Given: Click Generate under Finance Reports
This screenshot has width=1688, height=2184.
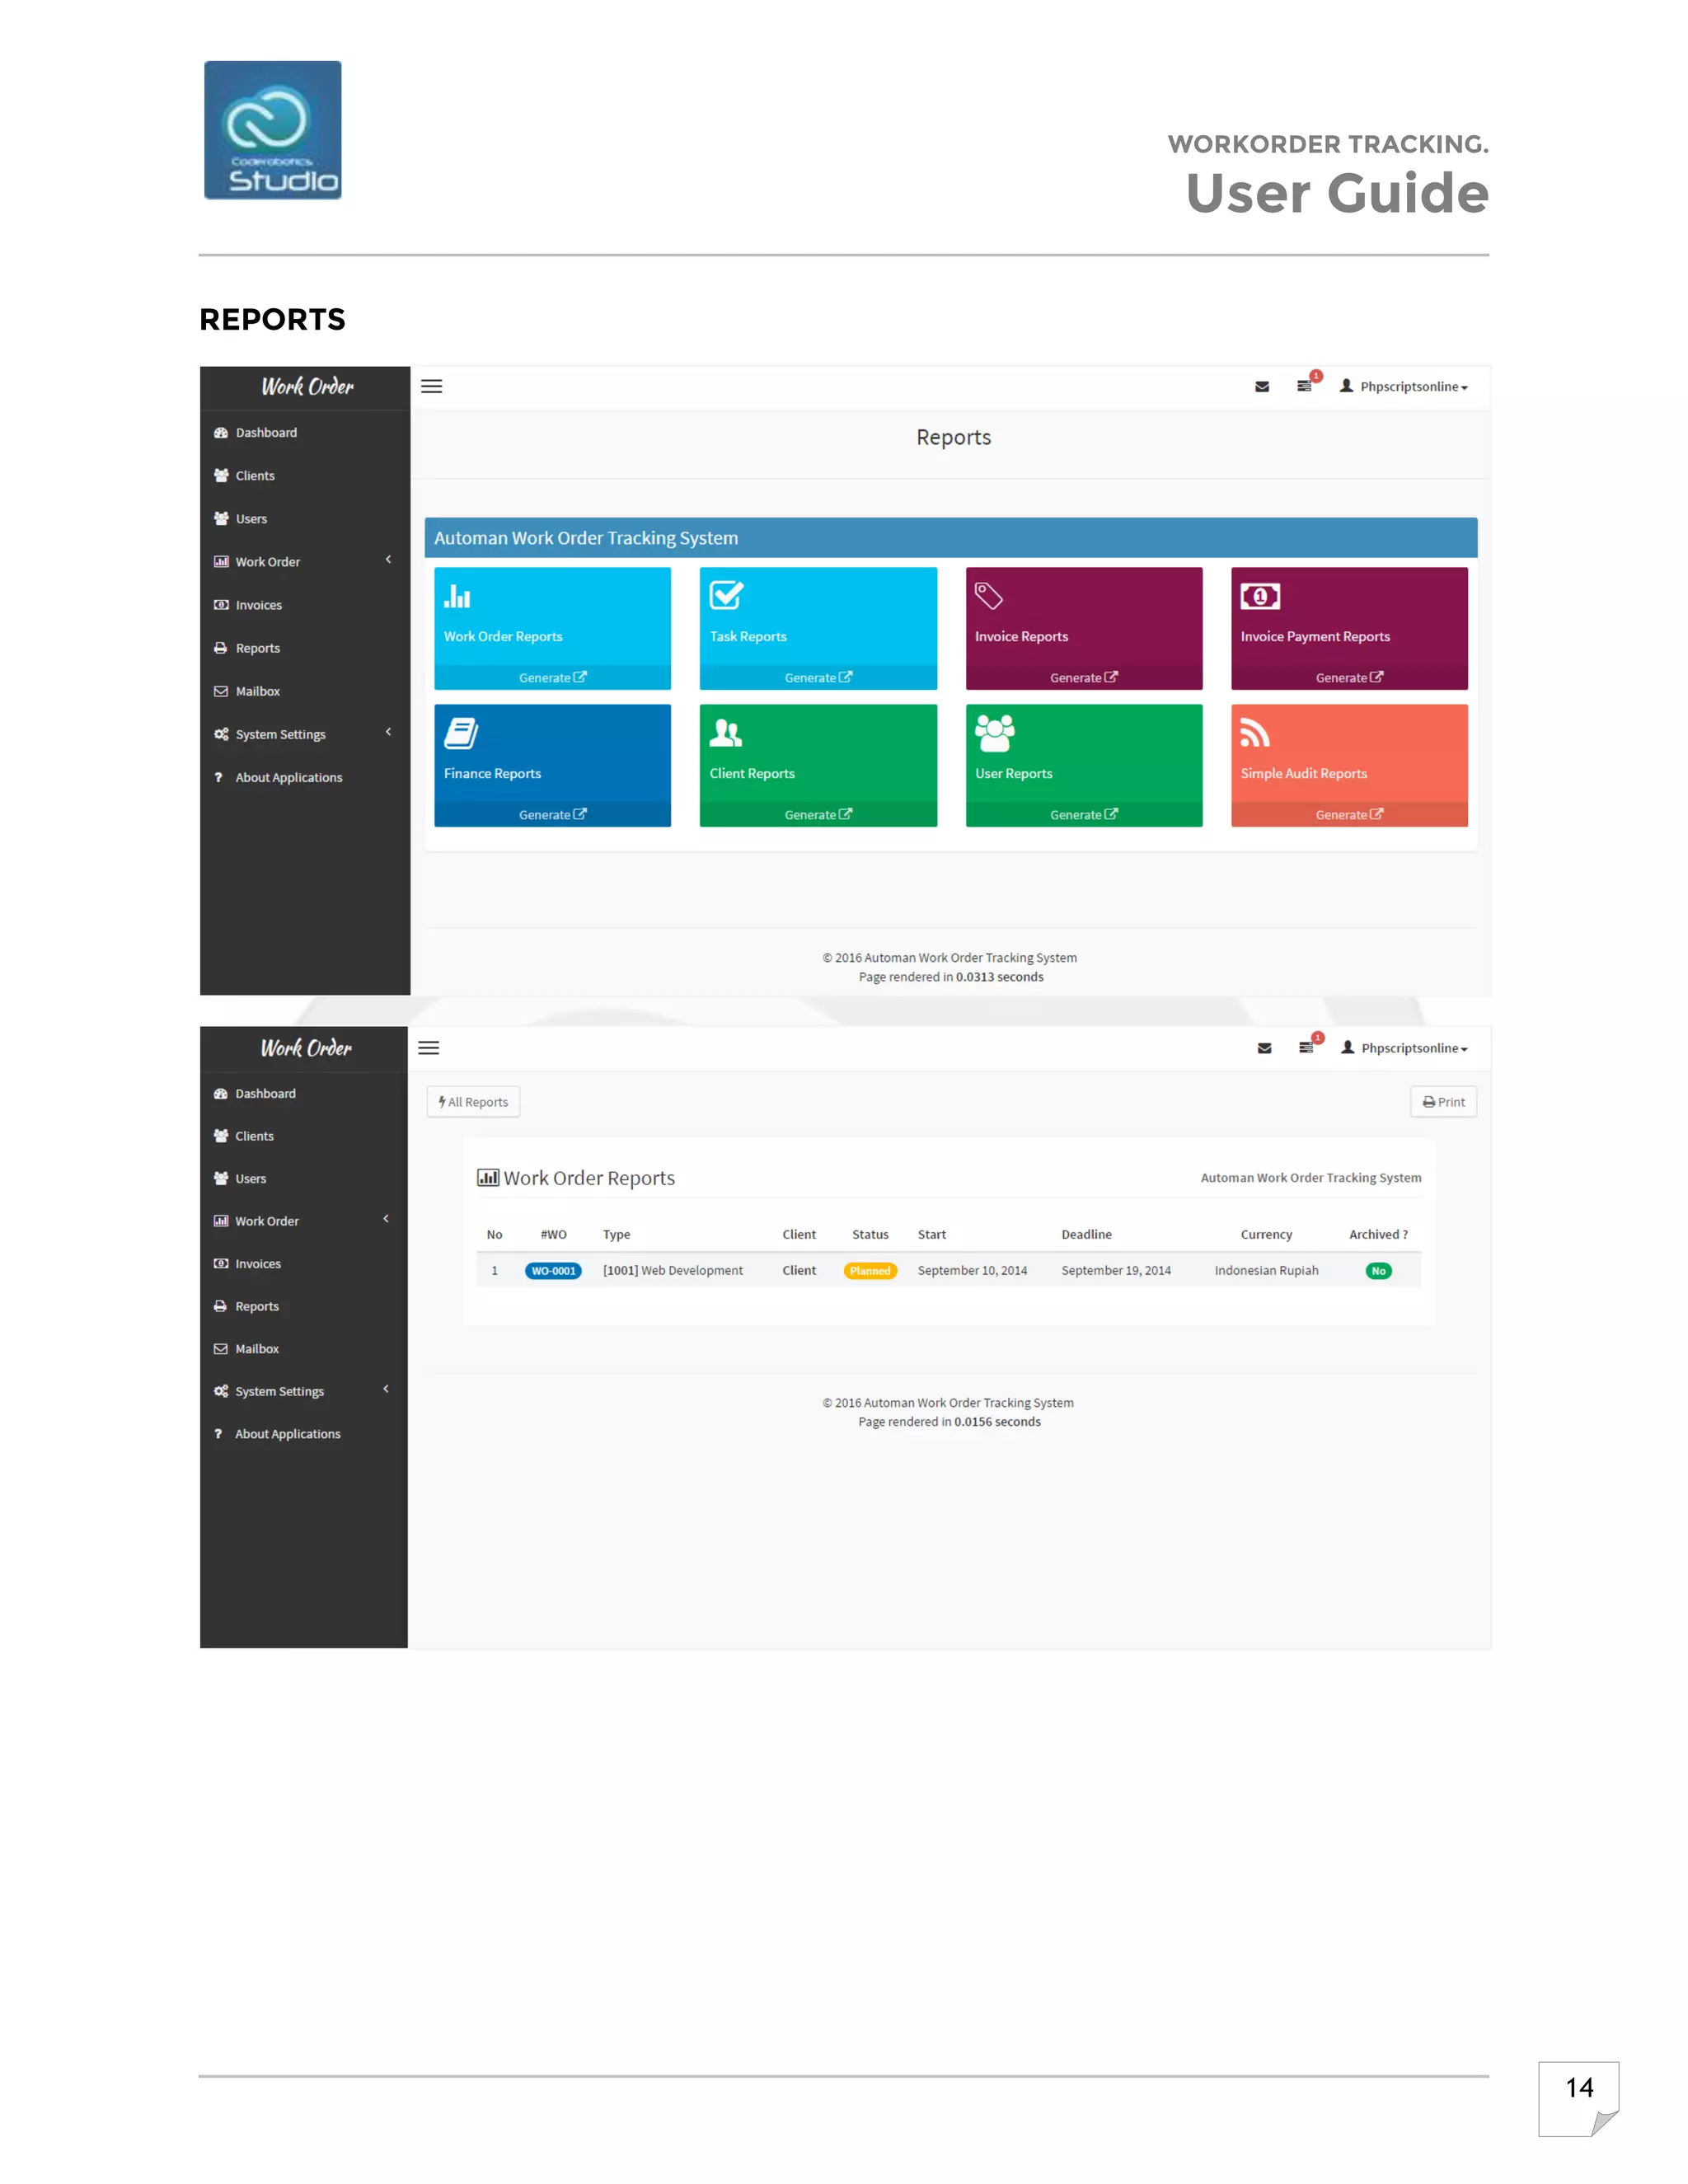Looking at the screenshot, I should tap(552, 815).
